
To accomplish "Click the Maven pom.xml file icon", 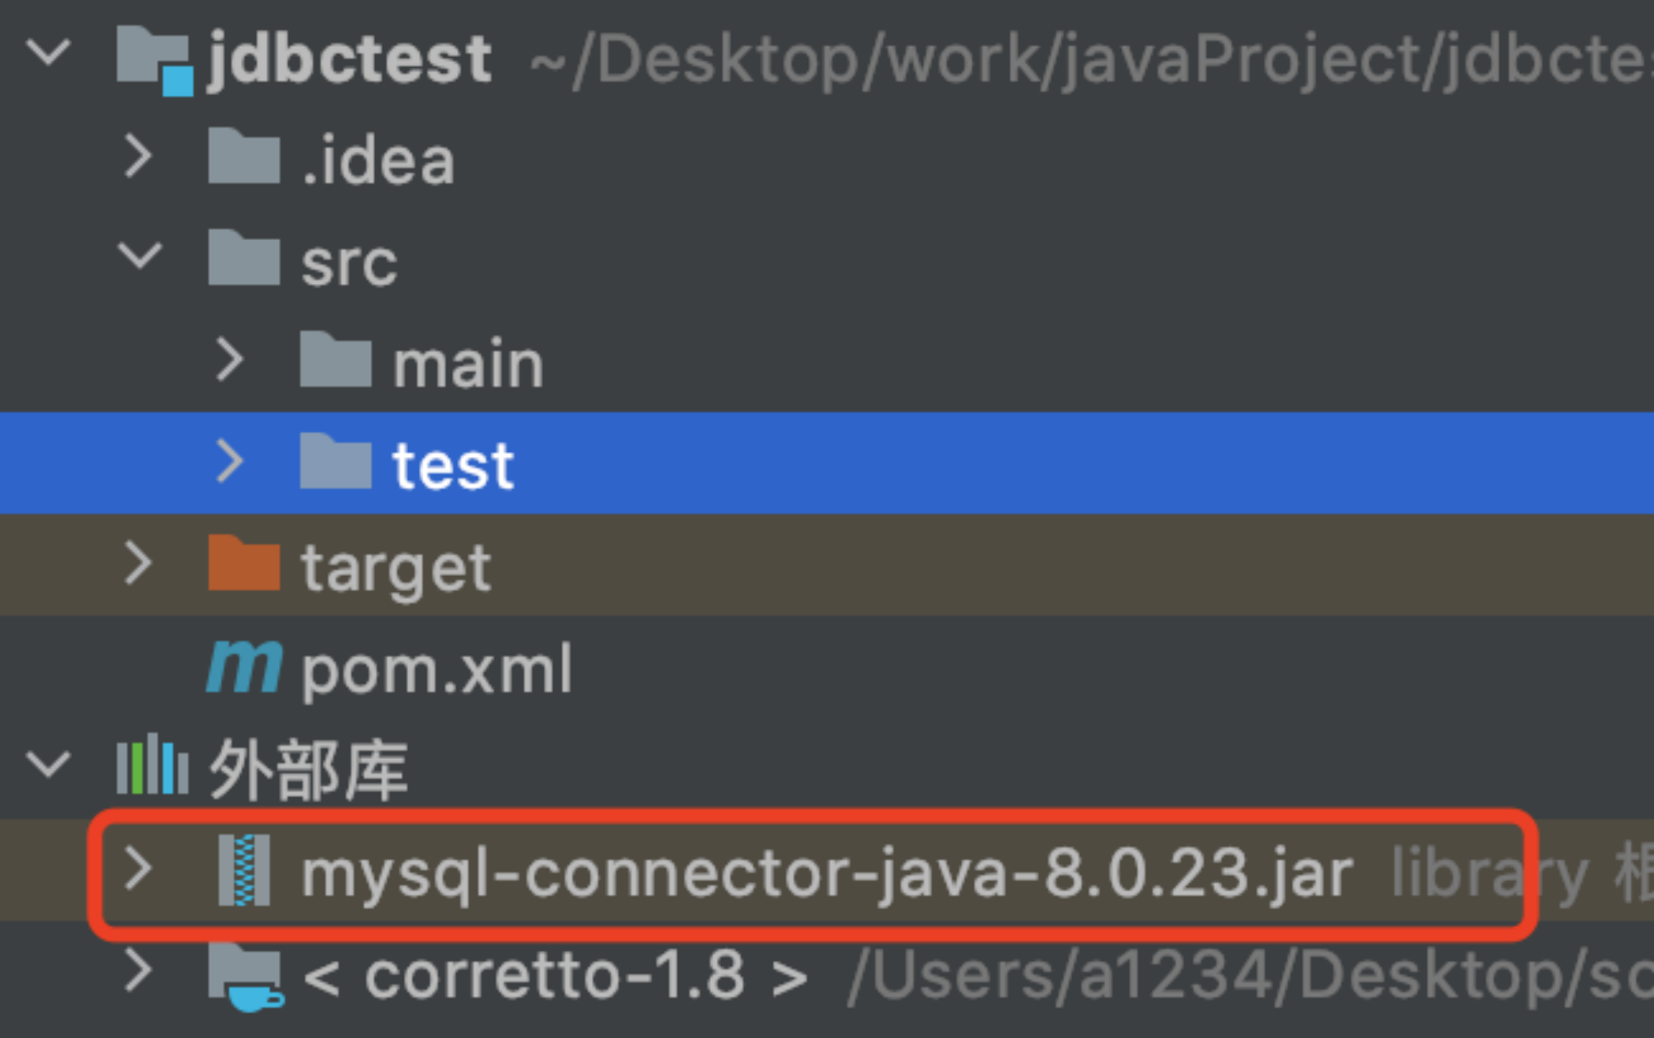I will click(244, 667).
